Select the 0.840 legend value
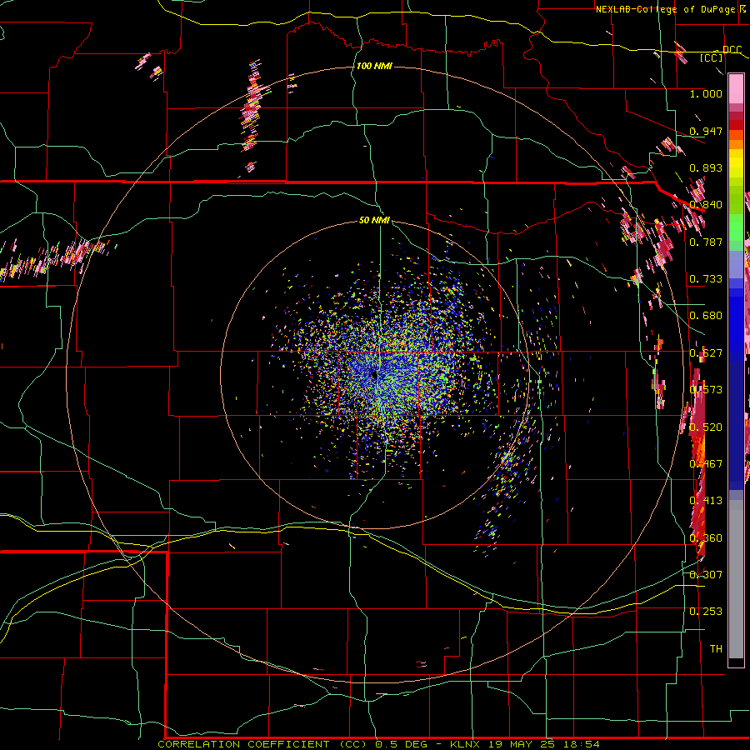This screenshot has height=750, width=750. tap(706, 205)
